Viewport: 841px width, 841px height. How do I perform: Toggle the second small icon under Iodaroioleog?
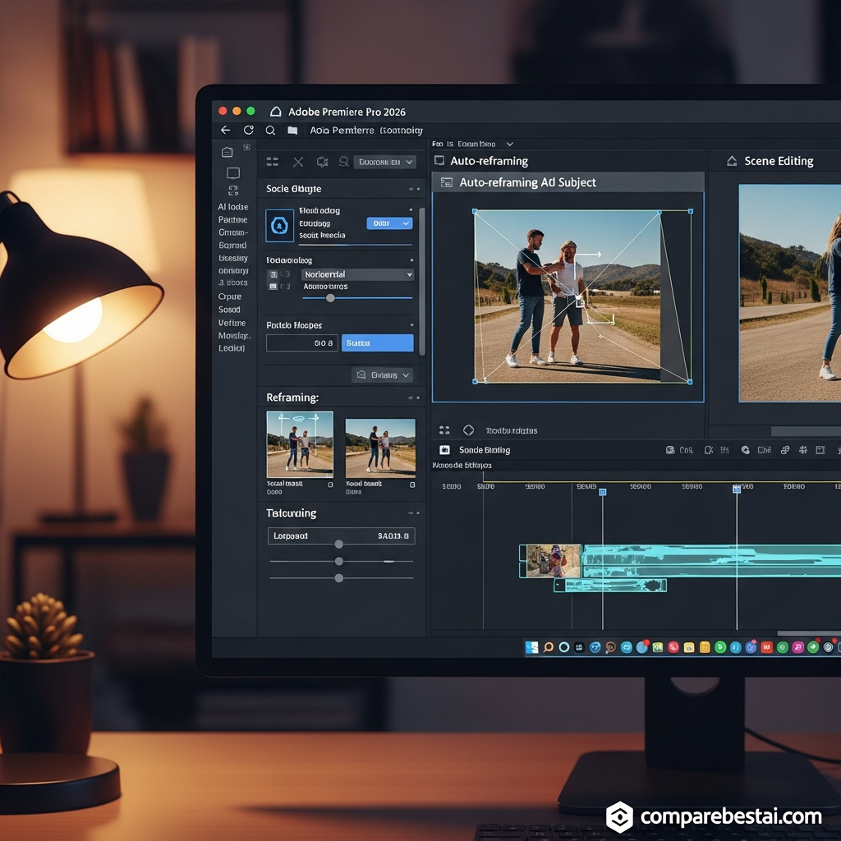[273, 287]
